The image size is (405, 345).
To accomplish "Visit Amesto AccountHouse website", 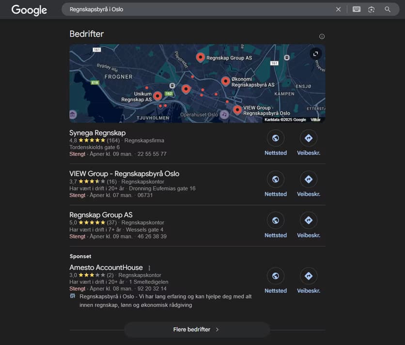I will (x=275, y=276).
